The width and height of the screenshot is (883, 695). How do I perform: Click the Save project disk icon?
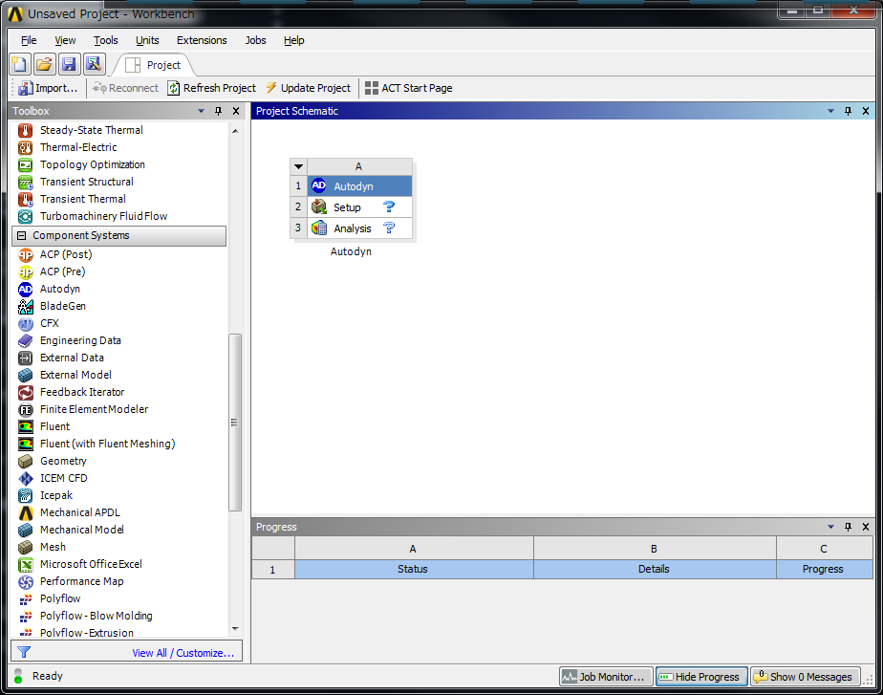(69, 64)
